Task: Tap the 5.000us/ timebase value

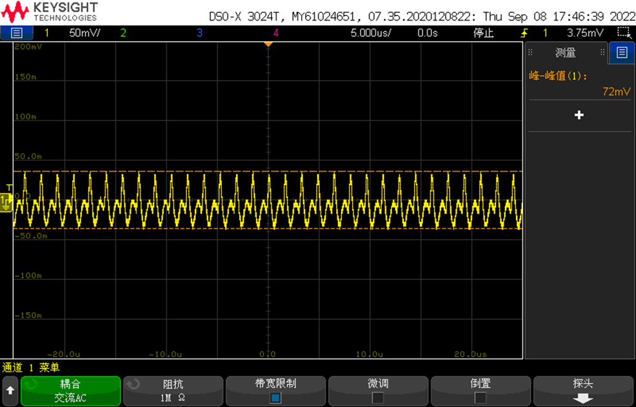Action: tap(371, 33)
